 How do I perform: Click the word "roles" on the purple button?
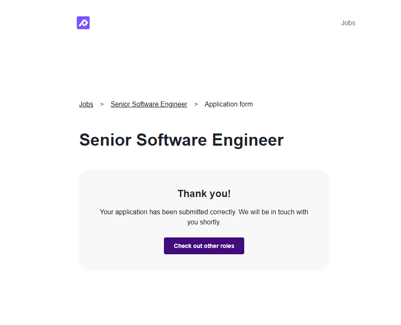pos(227,246)
